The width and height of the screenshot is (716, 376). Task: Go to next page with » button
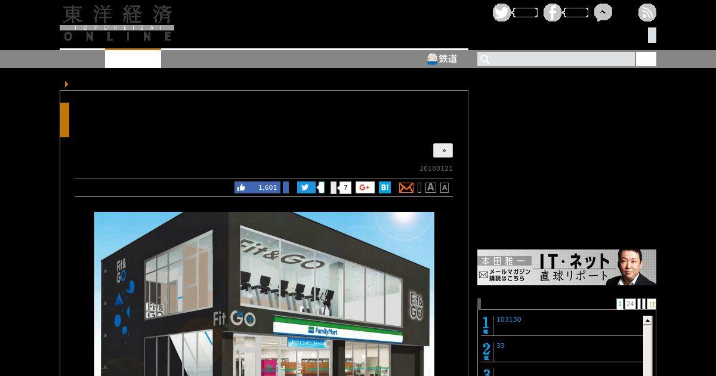[x=443, y=150]
